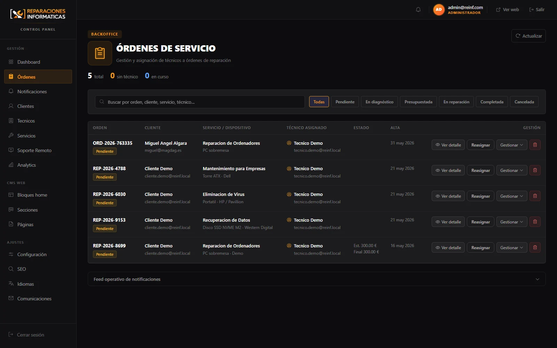Filter orders by Cancelada
This screenshot has height=348, width=557.
tap(524, 102)
